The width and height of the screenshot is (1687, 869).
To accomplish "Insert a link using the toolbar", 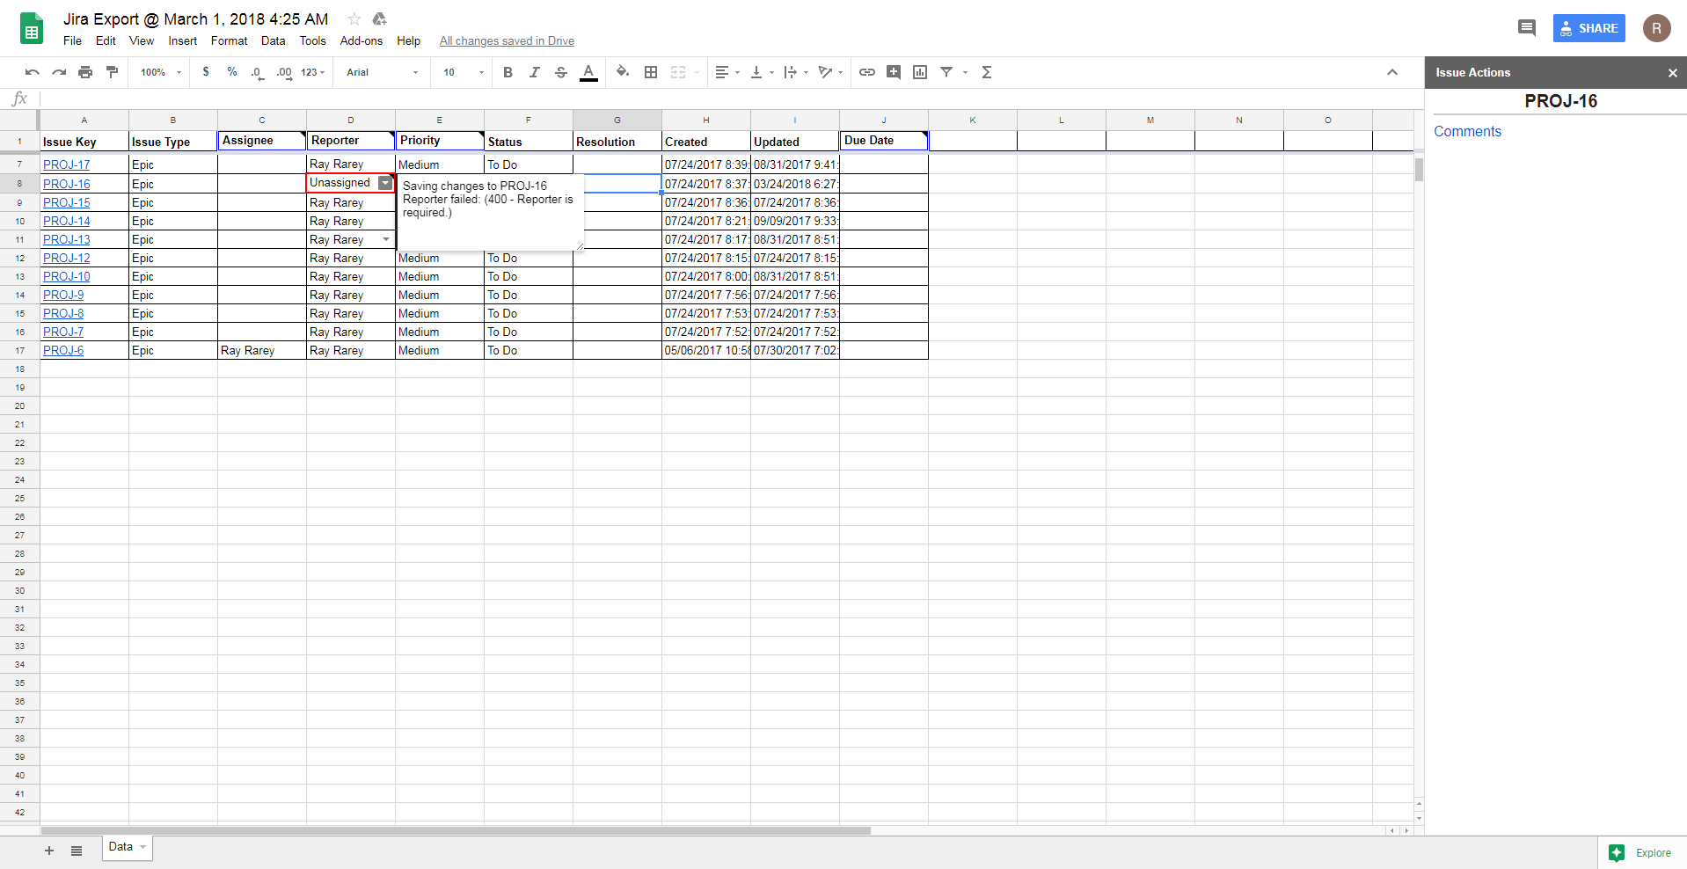I will (x=866, y=72).
